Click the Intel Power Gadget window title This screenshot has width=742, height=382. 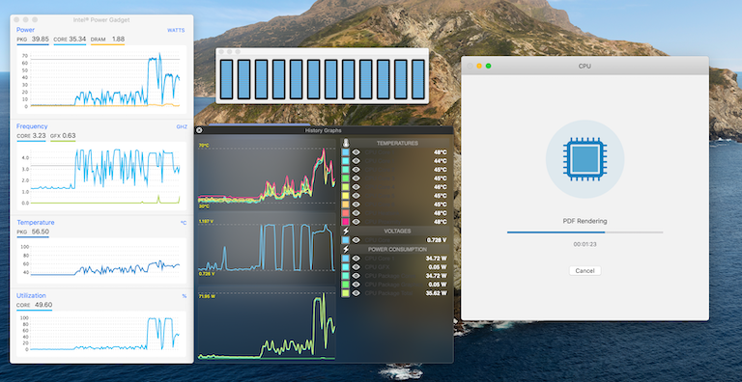pyautogui.click(x=101, y=20)
